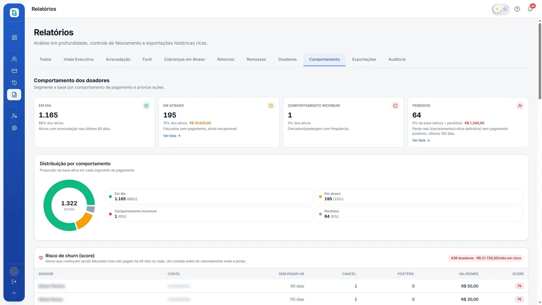Click the orange segment of donut chart
This screenshot has height=305, width=542.
[85, 221]
